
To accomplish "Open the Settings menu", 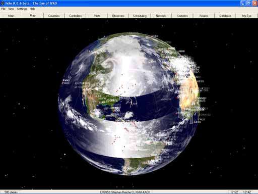I will [22, 9].
